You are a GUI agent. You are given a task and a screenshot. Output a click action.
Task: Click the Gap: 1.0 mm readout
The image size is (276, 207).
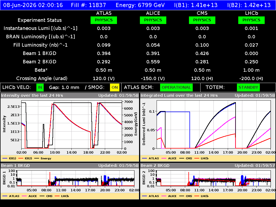pos(64,87)
